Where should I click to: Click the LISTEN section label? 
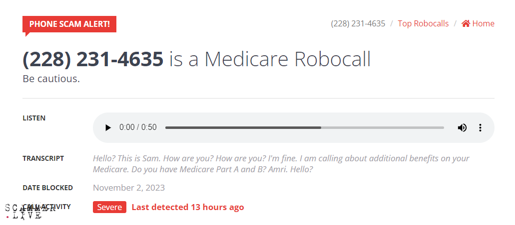(34, 118)
